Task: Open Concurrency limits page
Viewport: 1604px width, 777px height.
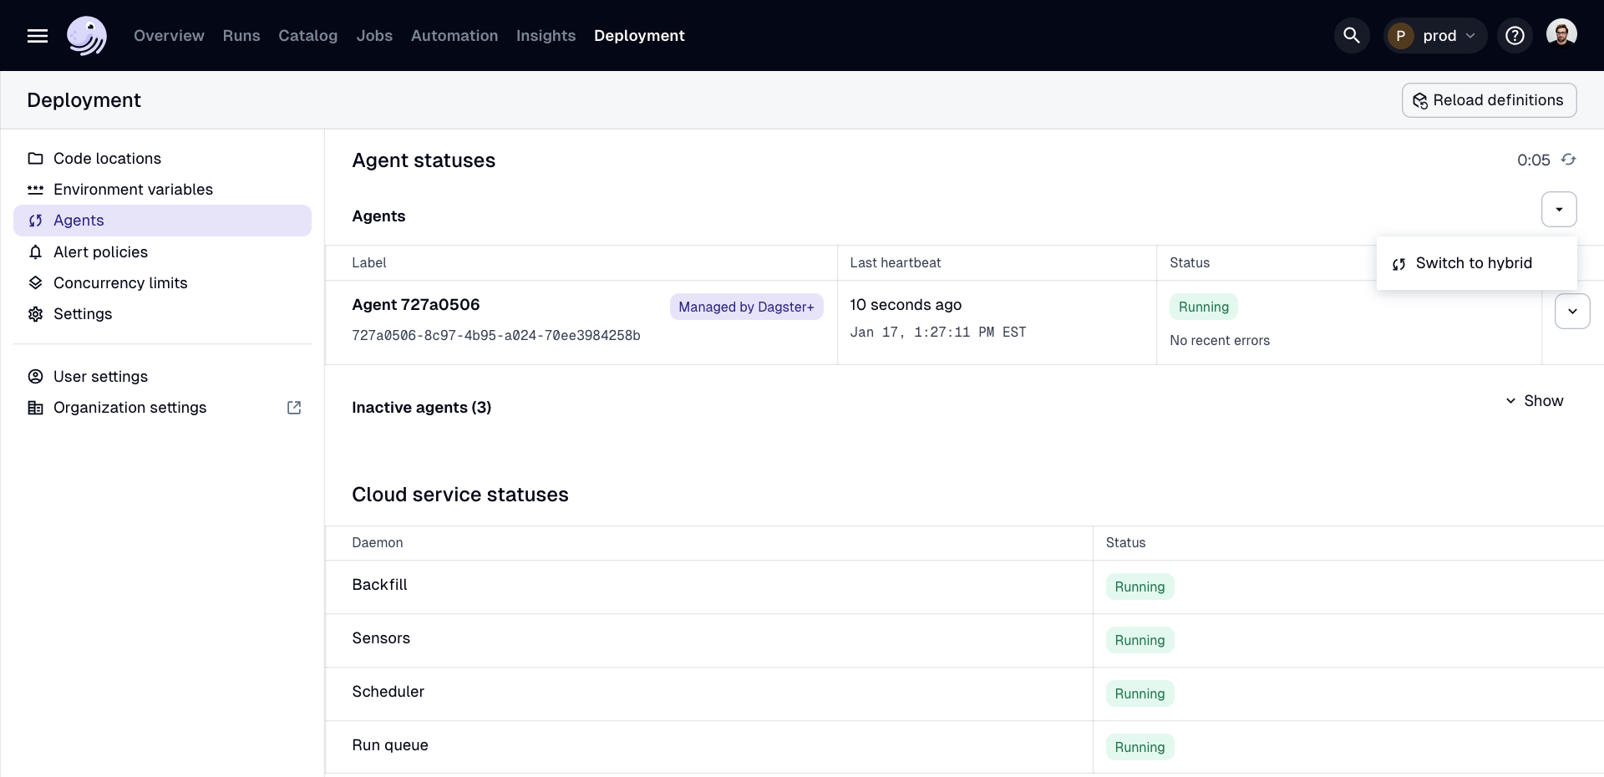Action: click(120, 283)
